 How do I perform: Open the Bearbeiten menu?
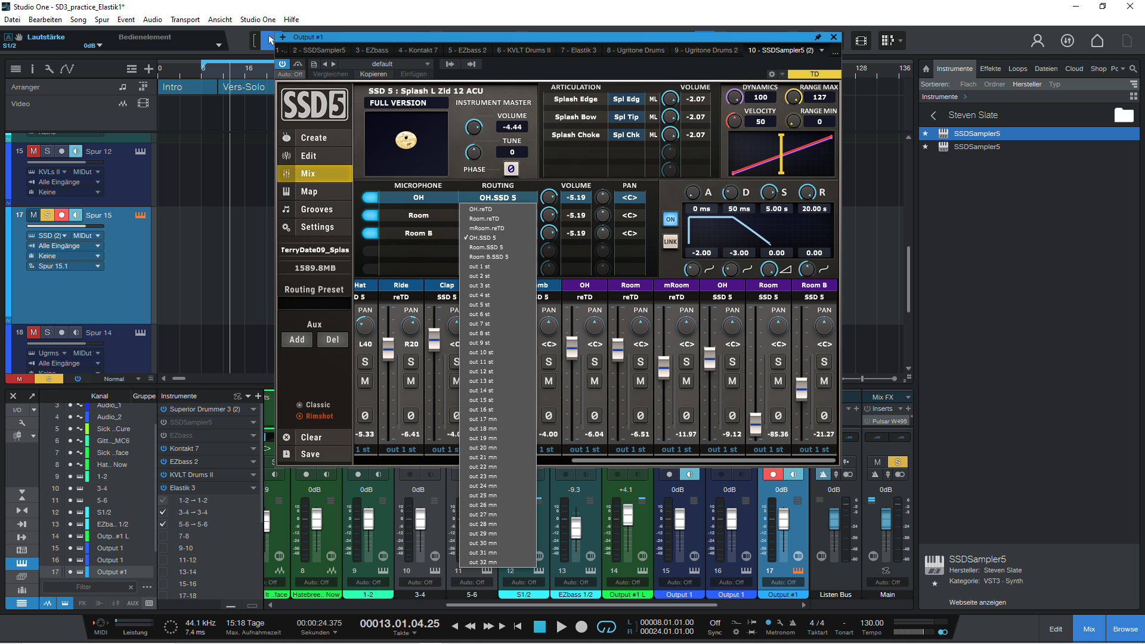[45, 20]
